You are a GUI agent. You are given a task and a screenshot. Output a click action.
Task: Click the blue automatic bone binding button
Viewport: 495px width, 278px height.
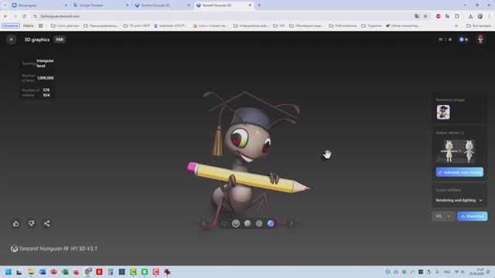coord(459,172)
